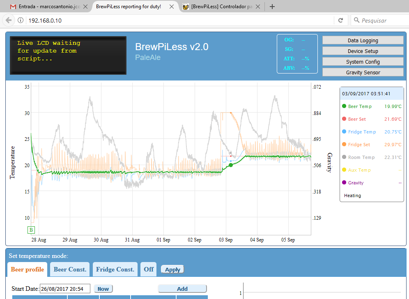Click the BrewPiLess v2.0 title
The width and height of the screenshot is (409, 299).
pos(172,47)
